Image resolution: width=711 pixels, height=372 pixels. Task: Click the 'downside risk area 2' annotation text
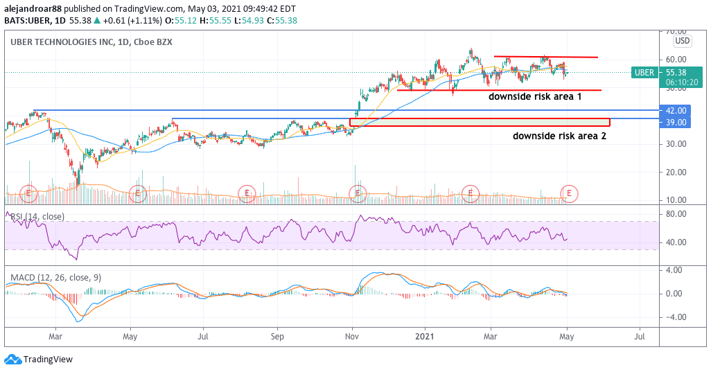coord(559,136)
